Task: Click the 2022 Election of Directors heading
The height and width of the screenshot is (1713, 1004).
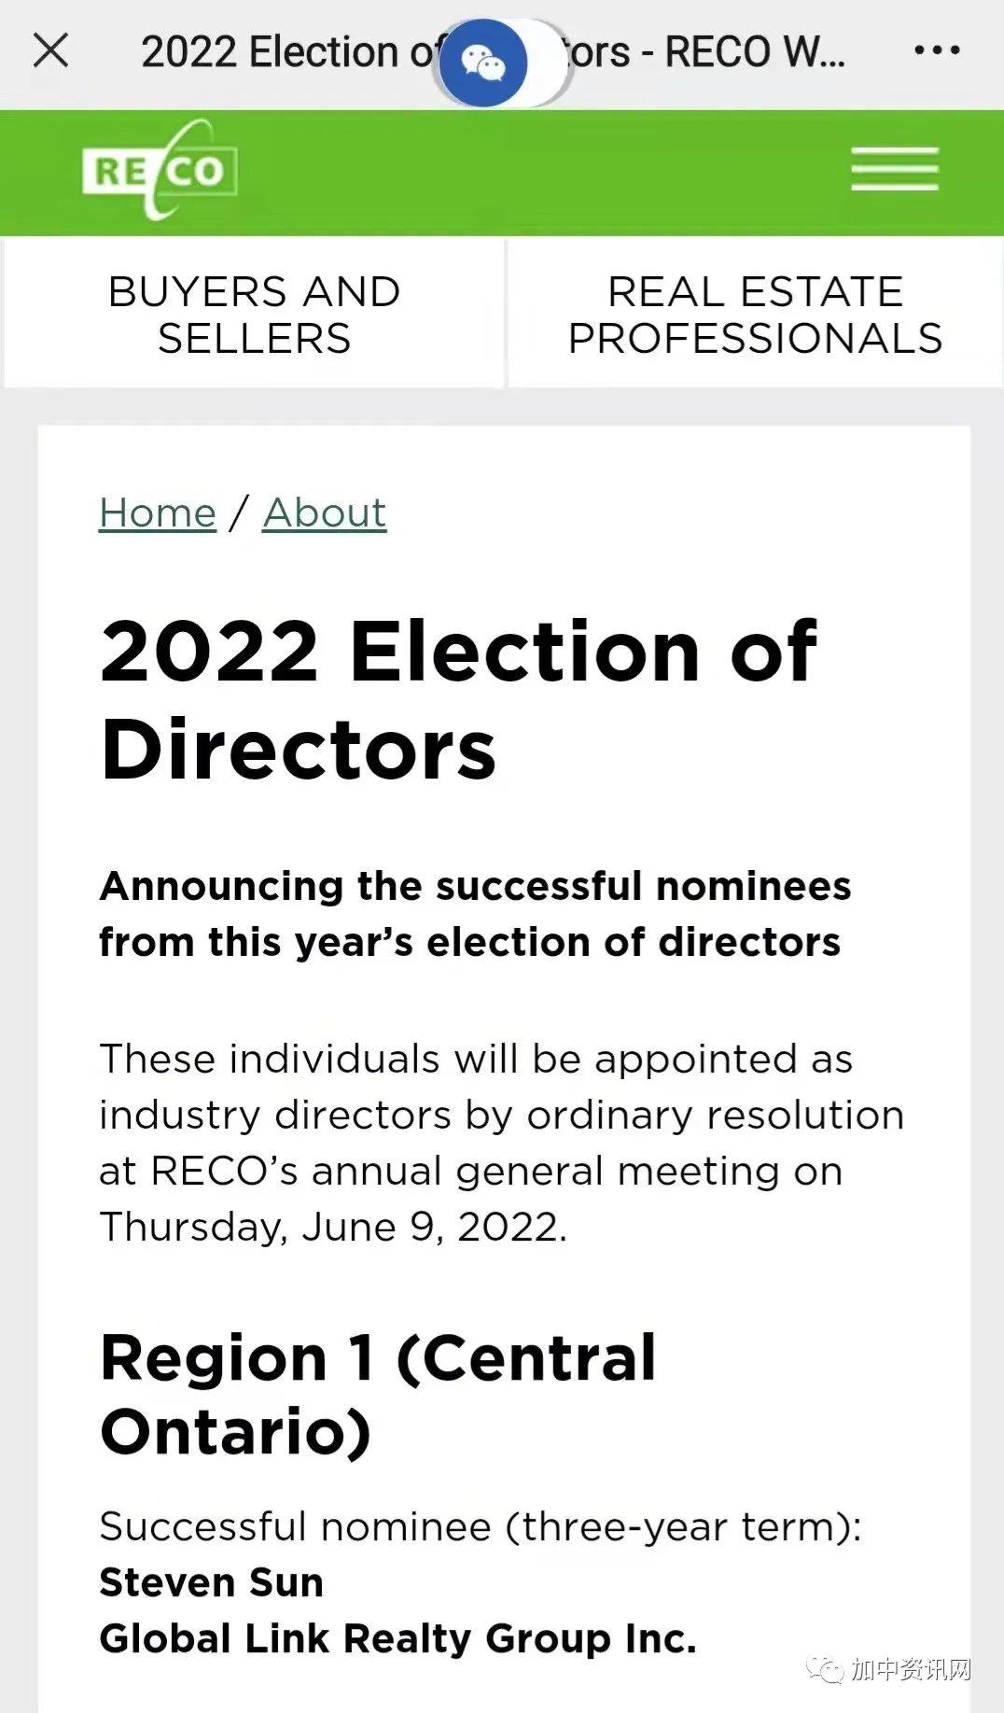Action: point(457,699)
